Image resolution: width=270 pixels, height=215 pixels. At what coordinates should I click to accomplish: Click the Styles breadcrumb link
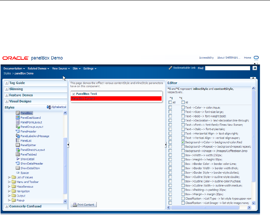coord(7,74)
